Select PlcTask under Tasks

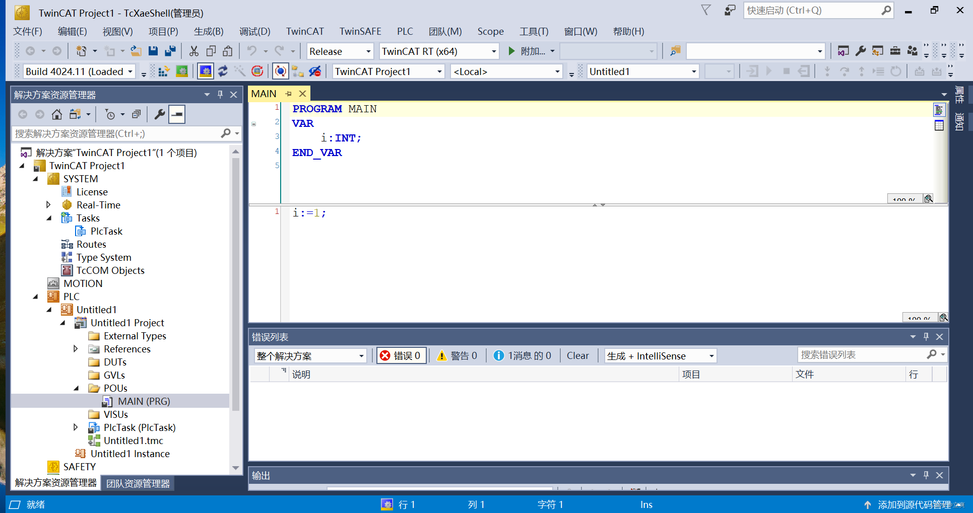[x=106, y=231]
